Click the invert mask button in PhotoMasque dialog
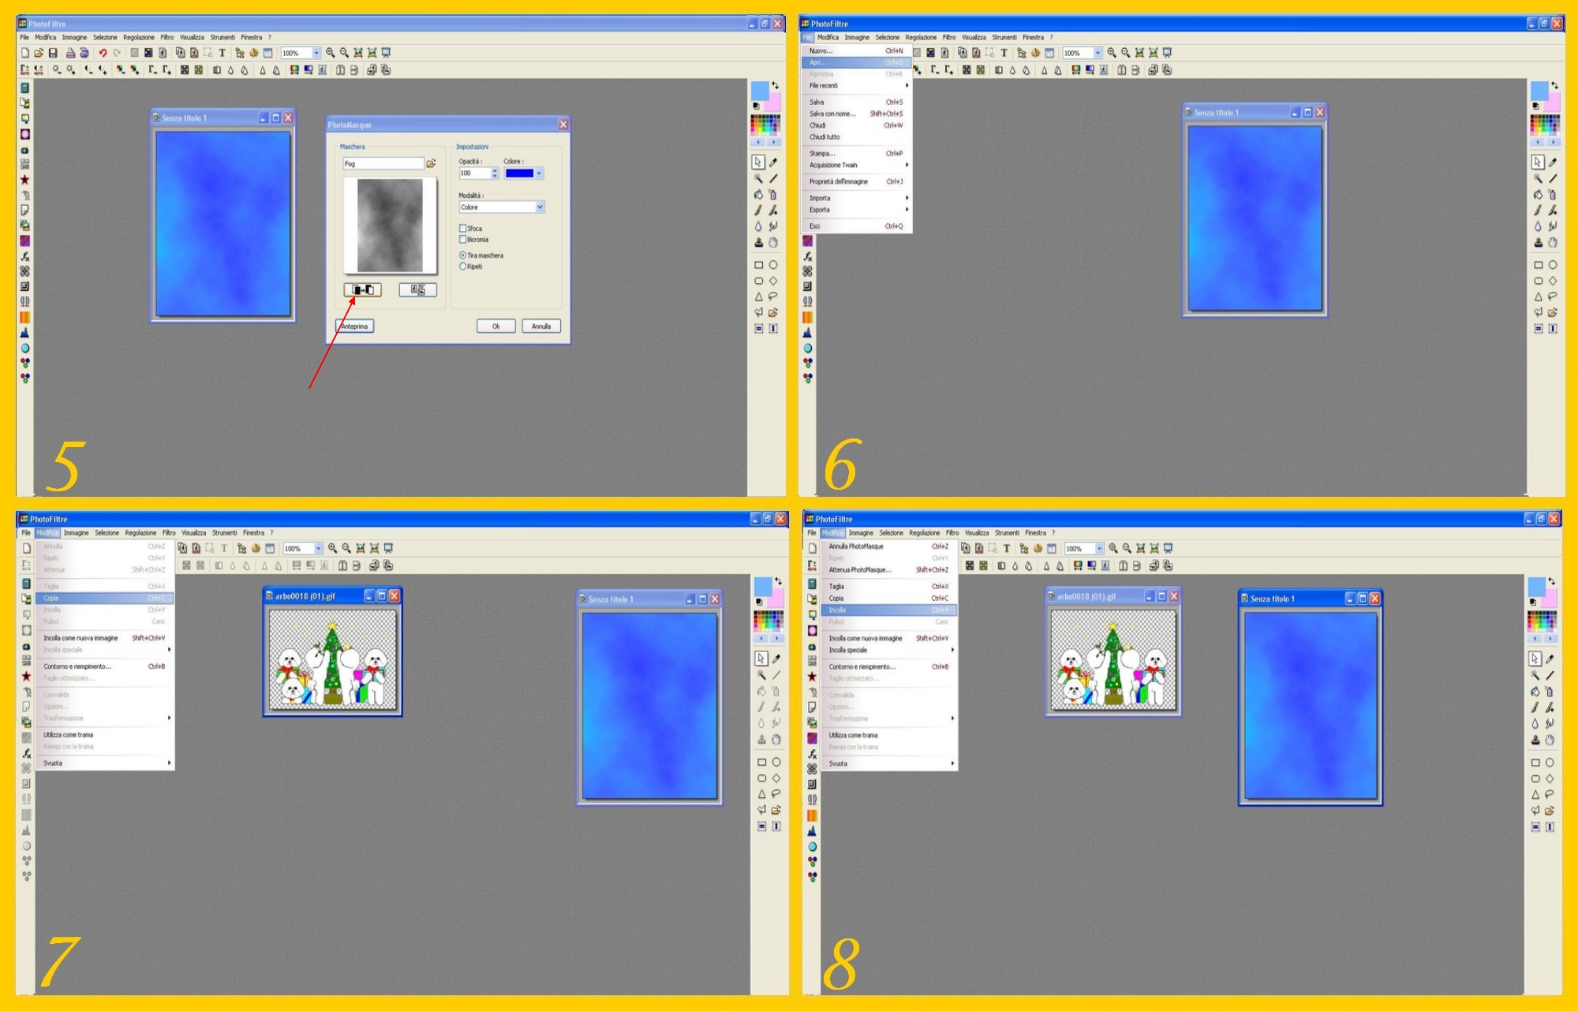This screenshot has width=1578, height=1011. click(x=363, y=290)
